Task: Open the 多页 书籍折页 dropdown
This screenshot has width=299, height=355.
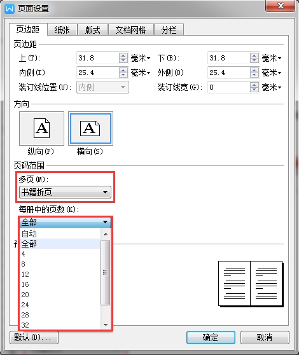Action: (x=65, y=192)
